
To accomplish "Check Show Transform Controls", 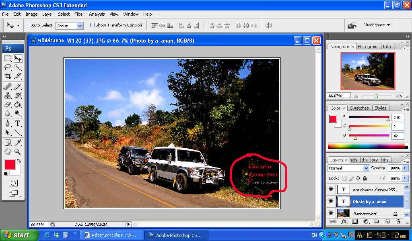I will click(x=92, y=25).
